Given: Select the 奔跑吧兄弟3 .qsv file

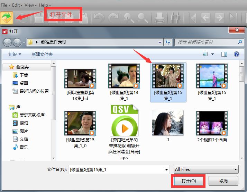Looking at the screenshot, I should click(x=124, y=131).
